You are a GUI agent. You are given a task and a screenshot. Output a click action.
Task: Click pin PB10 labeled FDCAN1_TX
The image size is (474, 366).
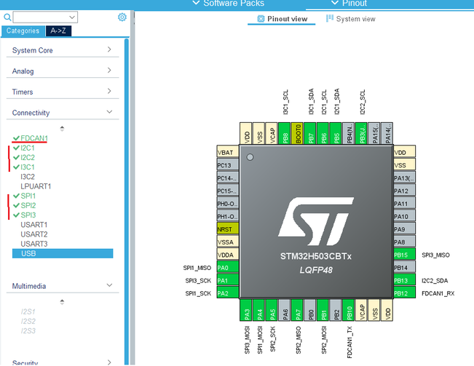tap(349, 310)
